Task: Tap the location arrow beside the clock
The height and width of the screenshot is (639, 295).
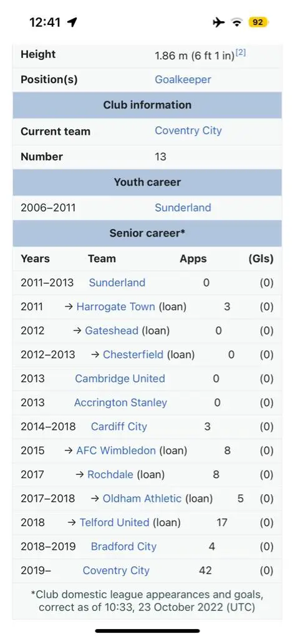Action: 72,22
